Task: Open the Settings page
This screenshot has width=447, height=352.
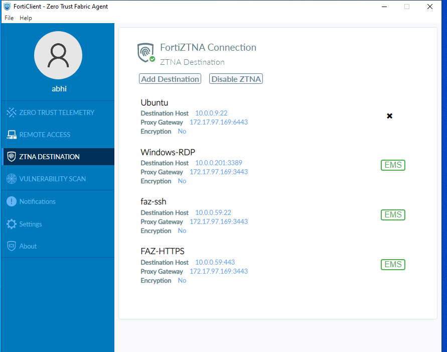Action: (58, 224)
